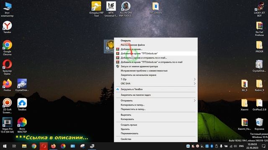
Task: Choose Добавить в архив и отправить по e-mail...
Action: point(156,57)
